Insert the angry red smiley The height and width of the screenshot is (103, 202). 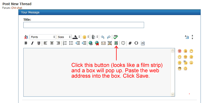179,51
